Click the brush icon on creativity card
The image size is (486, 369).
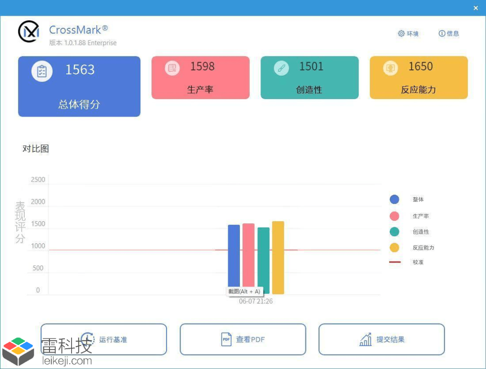[x=281, y=68]
